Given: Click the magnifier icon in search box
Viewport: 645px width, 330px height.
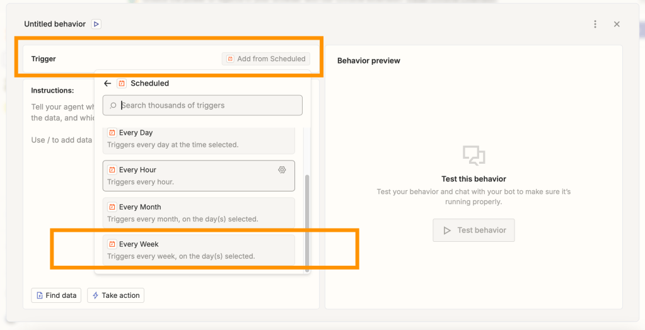Looking at the screenshot, I should (x=113, y=106).
